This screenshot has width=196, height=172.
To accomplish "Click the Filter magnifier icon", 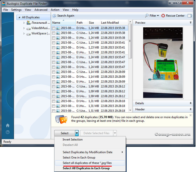I will click(147, 15).
